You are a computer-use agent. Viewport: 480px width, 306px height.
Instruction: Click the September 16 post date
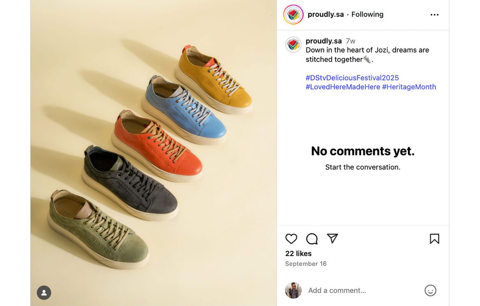[306, 264]
